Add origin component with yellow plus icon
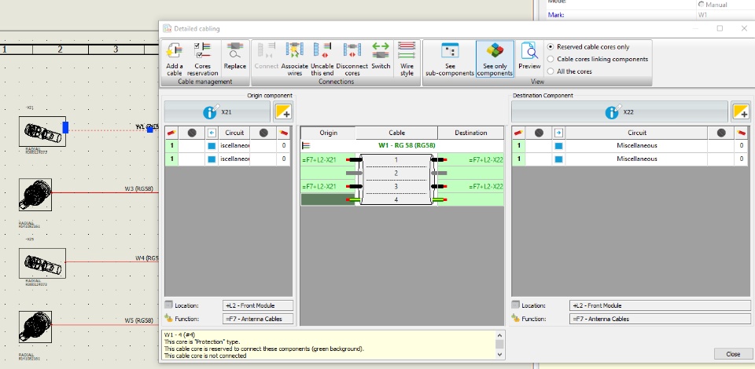The height and width of the screenshot is (369, 755). [282, 112]
